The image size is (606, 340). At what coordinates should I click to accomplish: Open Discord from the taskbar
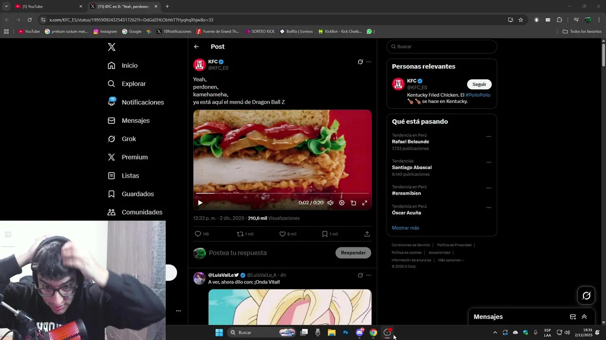(359, 332)
